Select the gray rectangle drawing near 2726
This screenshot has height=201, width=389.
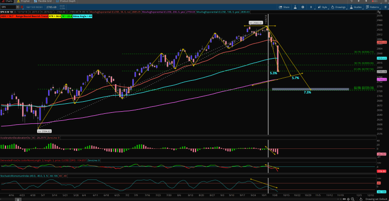click(310, 89)
